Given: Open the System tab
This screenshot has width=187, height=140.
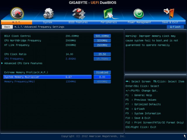Looking at the screenshot, I should coord(48,22).
